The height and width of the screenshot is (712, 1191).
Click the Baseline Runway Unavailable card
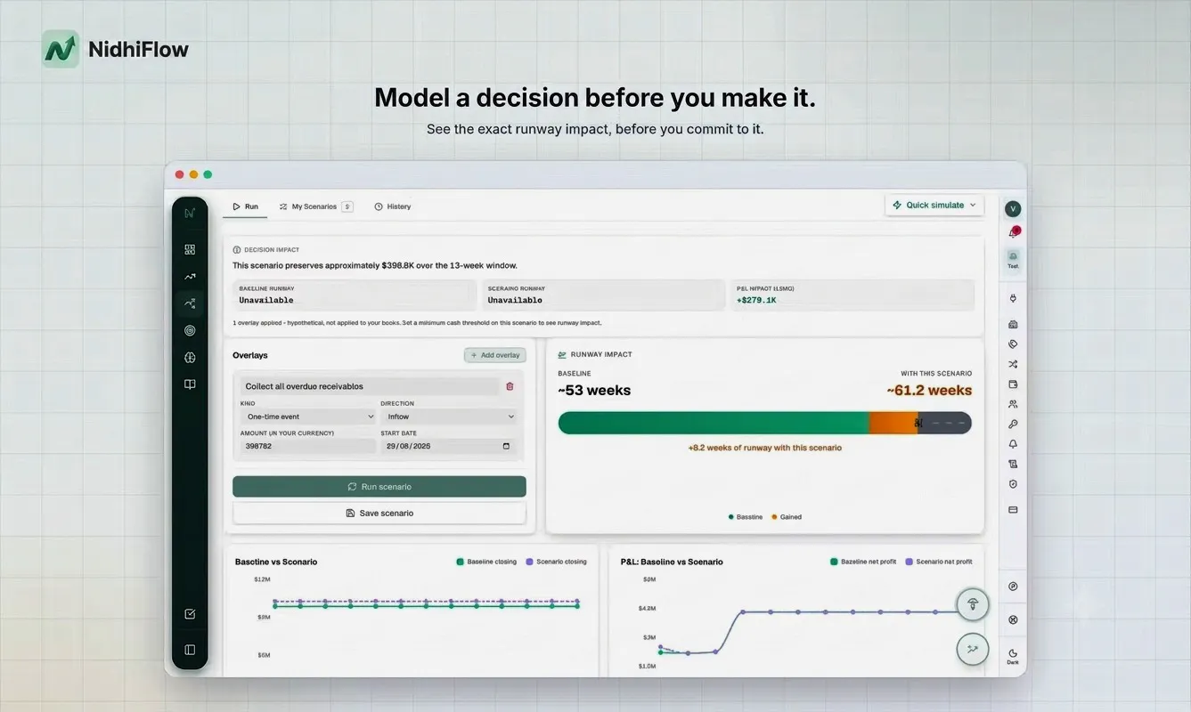[x=355, y=295]
